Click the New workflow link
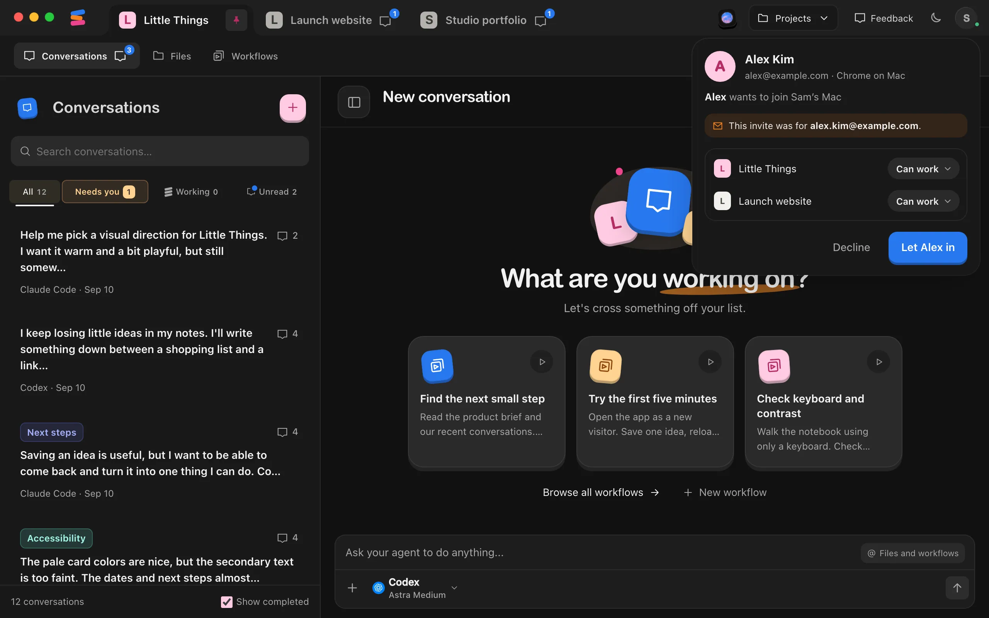The width and height of the screenshot is (989, 618). (725, 492)
